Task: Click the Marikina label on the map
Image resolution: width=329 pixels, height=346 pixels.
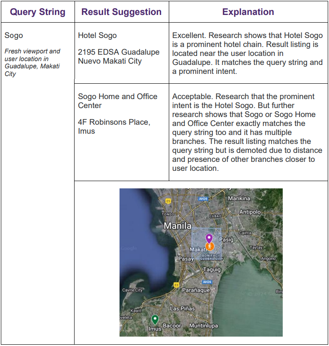Action: pyautogui.click(x=239, y=198)
